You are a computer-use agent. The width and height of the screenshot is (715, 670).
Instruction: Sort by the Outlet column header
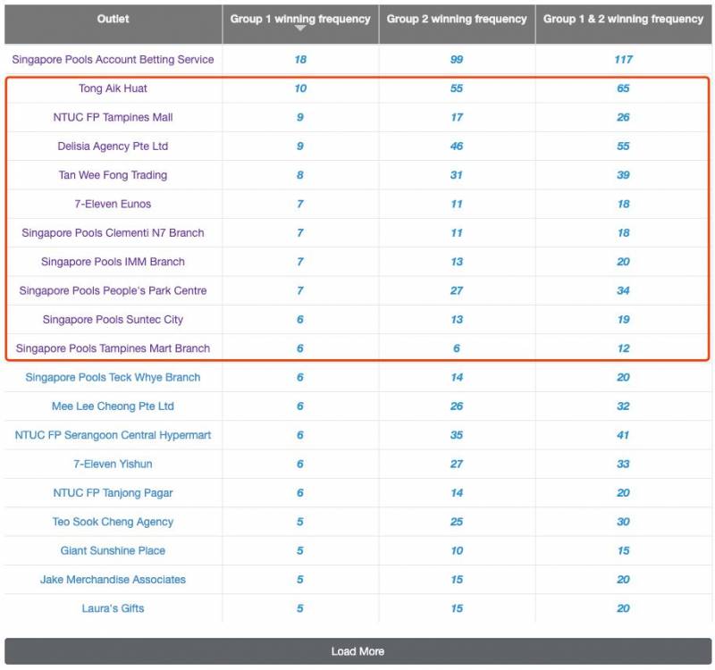pyautogui.click(x=114, y=19)
